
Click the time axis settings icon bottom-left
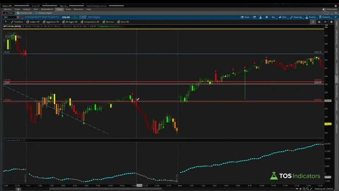pos(18,189)
